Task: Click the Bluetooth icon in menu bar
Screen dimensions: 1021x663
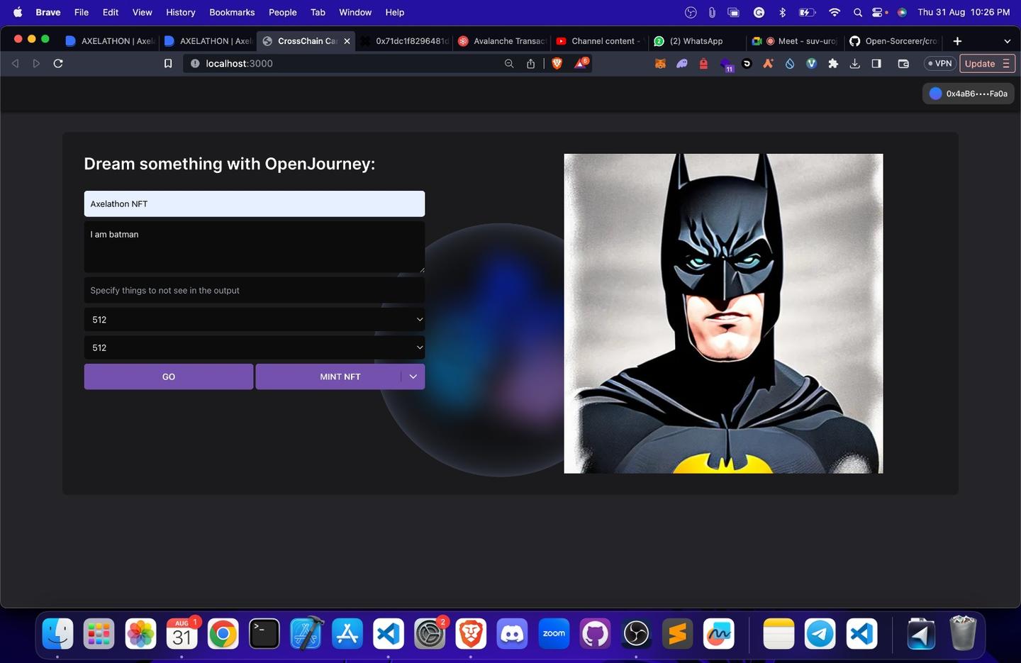Action: pyautogui.click(x=782, y=12)
